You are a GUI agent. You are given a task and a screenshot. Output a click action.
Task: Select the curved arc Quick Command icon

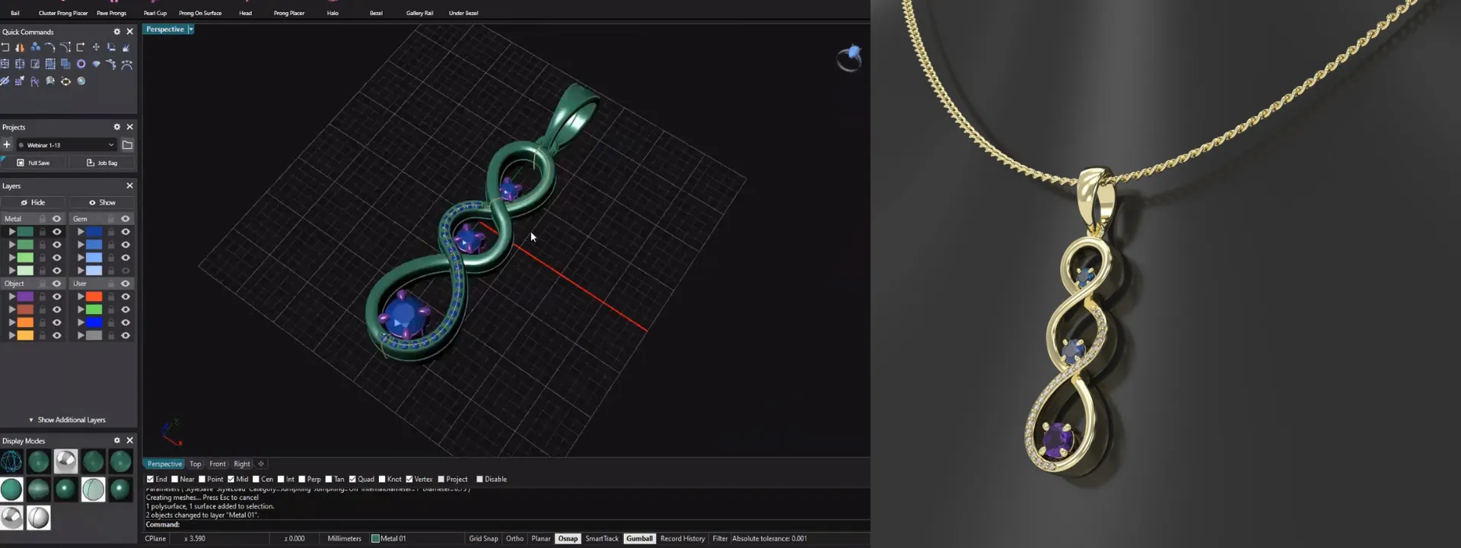50,47
